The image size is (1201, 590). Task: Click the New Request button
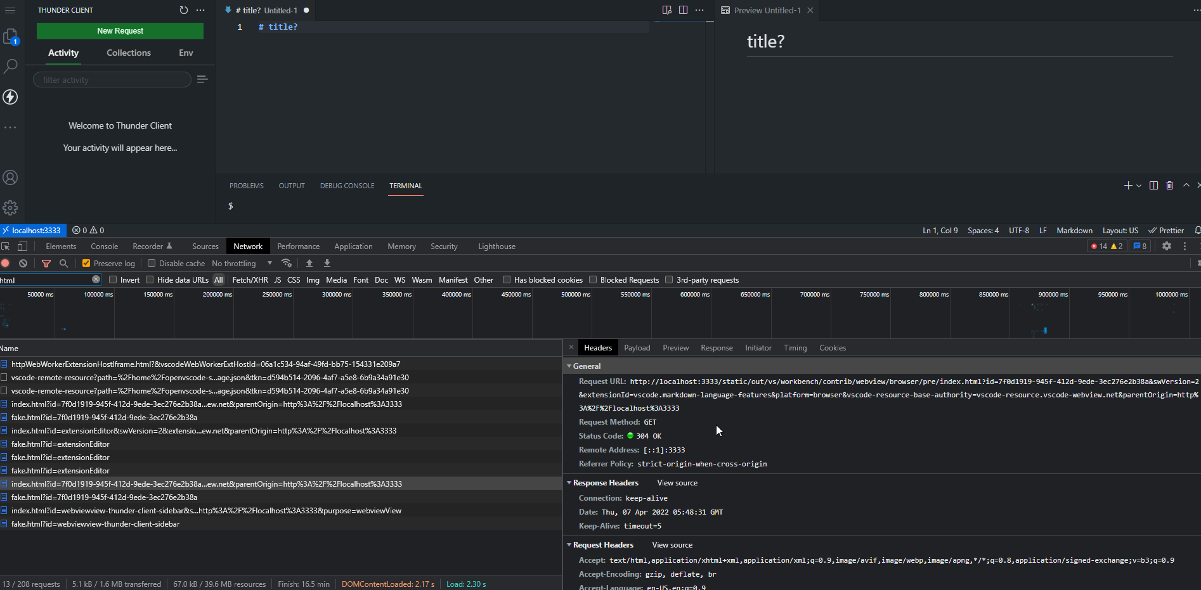[x=120, y=30]
